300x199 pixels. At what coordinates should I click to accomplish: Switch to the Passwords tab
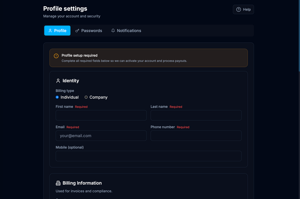click(89, 31)
